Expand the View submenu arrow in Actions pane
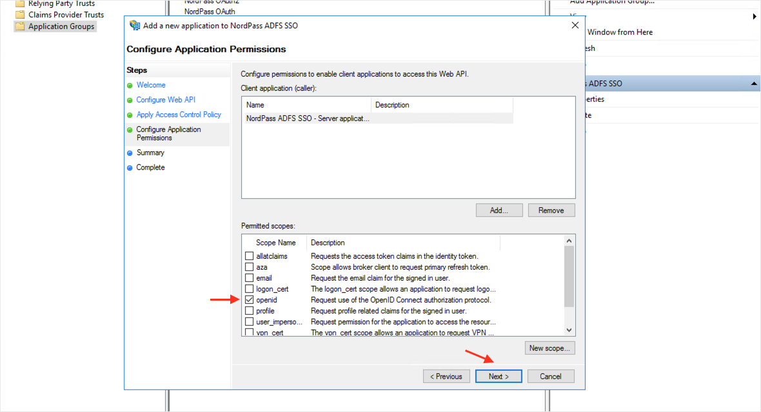Screen dimensions: 761x412 coord(754,17)
